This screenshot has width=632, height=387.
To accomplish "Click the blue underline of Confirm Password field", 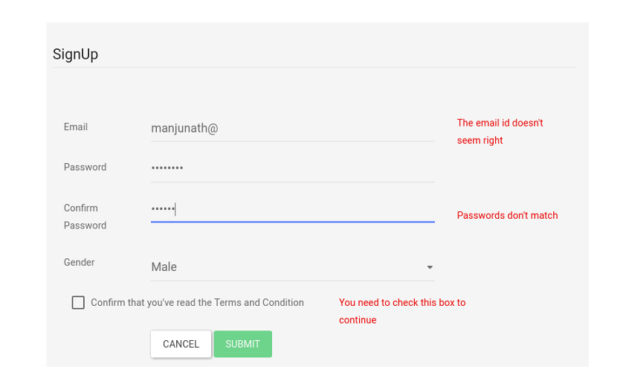I will (292, 222).
